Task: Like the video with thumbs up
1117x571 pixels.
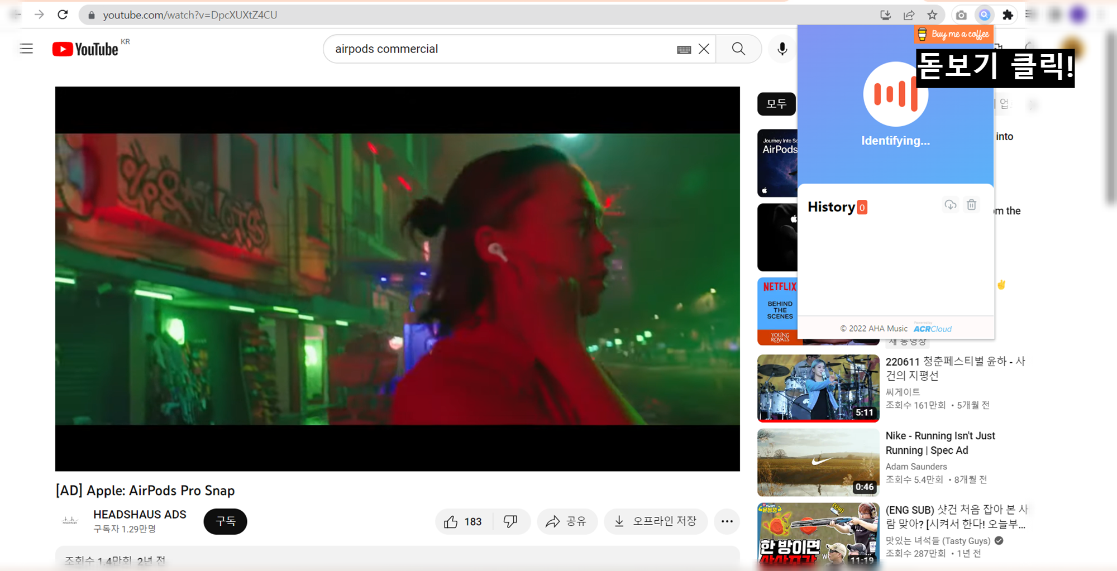Action: pyautogui.click(x=463, y=521)
